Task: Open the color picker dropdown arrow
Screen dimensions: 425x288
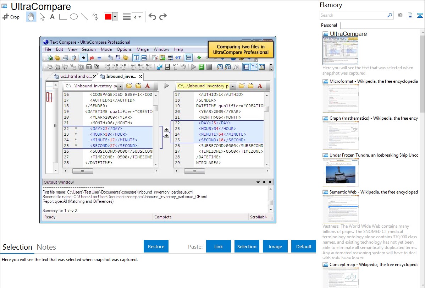Action: [115, 17]
